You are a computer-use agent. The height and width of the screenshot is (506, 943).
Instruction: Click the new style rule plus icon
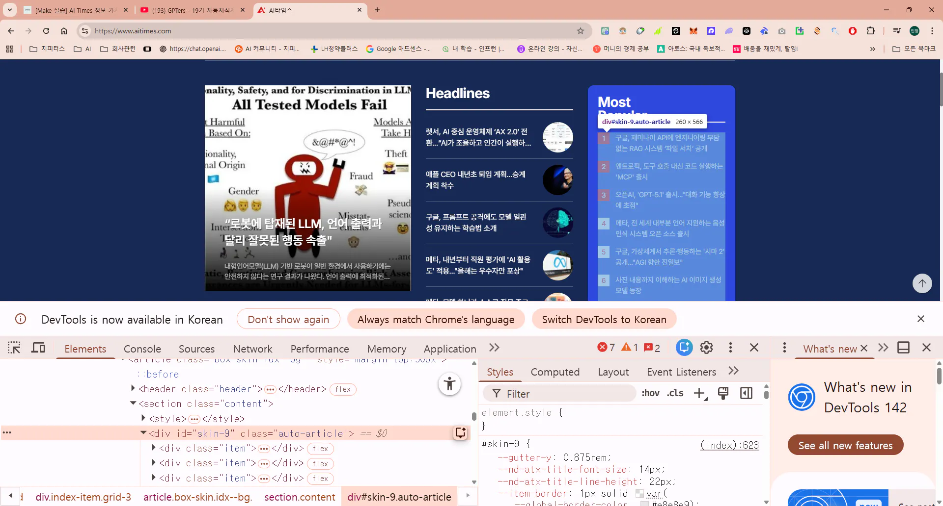700,393
